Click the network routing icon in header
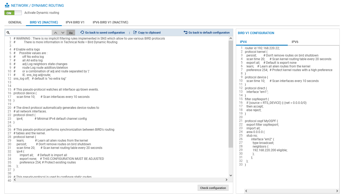The height and width of the screenshot is (196, 341). tap(7, 5)
